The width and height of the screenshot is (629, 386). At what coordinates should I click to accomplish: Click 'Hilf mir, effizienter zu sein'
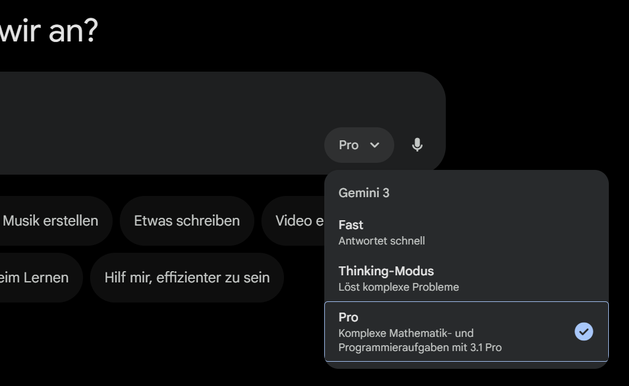[187, 277]
